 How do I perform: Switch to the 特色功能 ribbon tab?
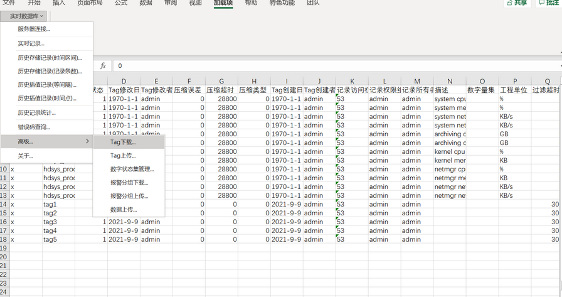click(282, 3)
